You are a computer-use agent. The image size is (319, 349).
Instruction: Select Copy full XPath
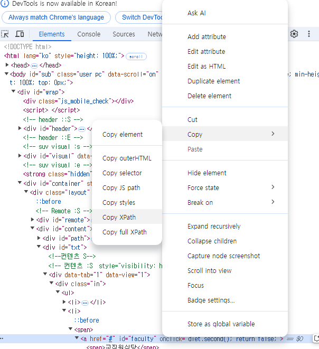pos(127,232)
